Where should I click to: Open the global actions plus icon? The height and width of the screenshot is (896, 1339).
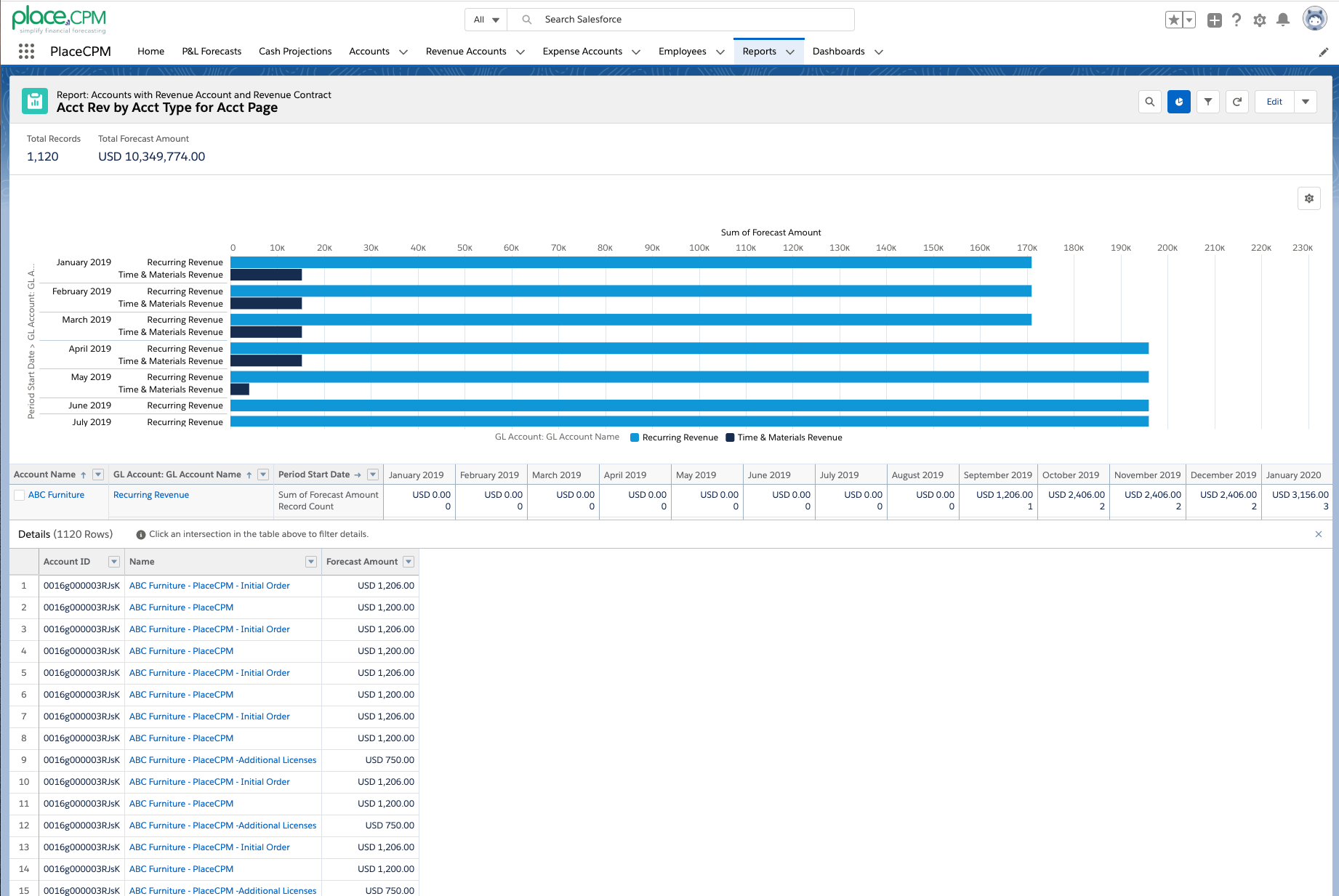point(1214,20)
